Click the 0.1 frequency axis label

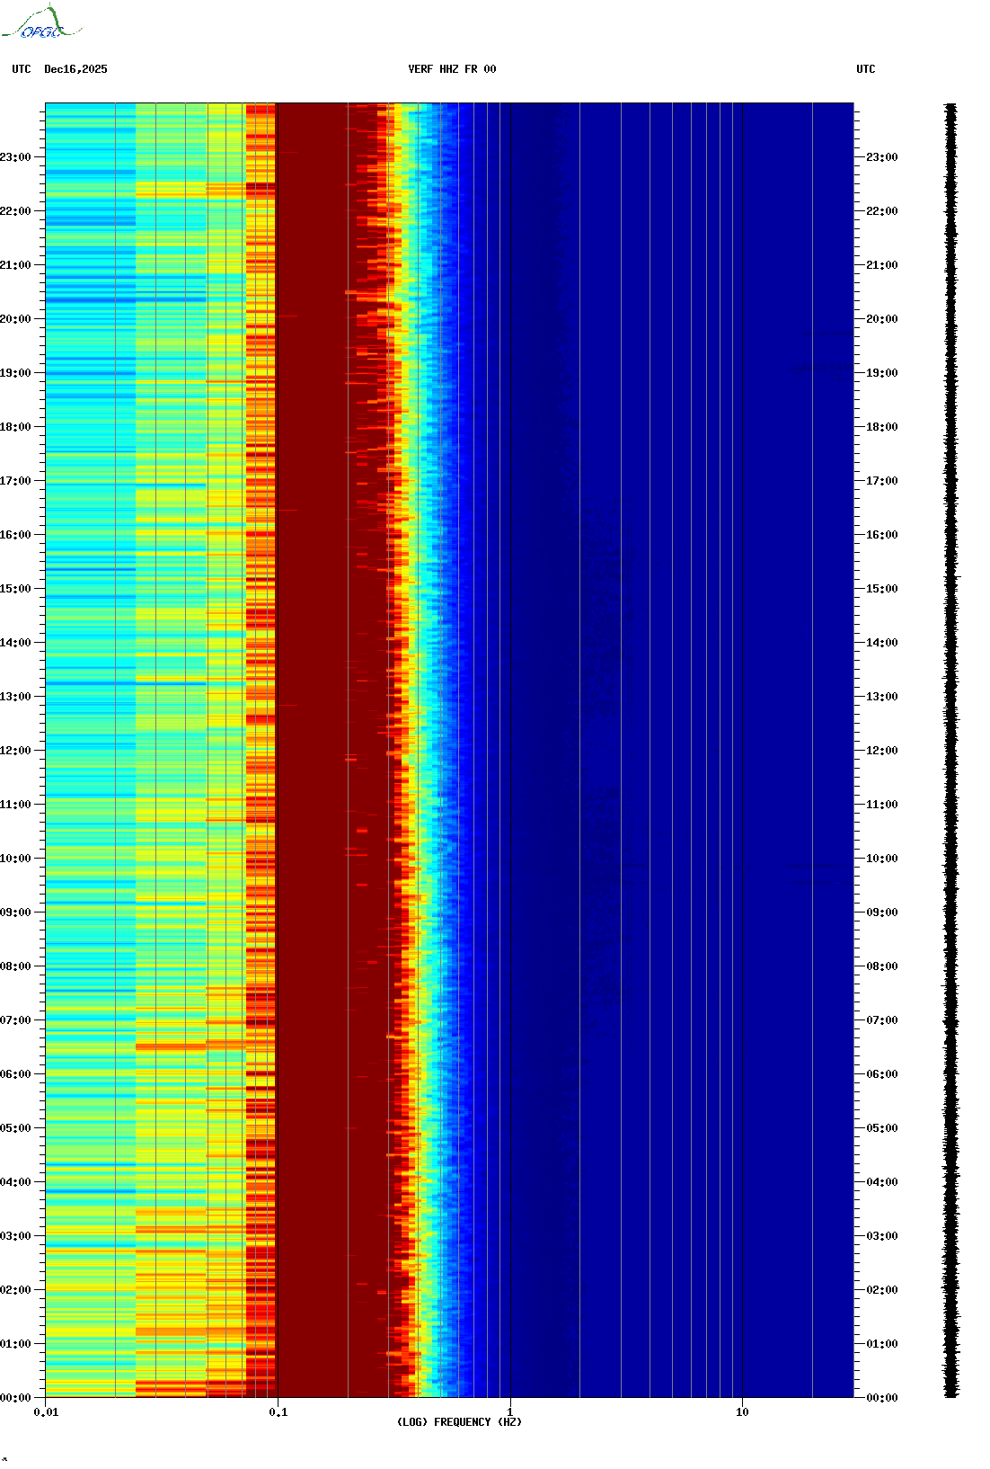[278, 1412]
